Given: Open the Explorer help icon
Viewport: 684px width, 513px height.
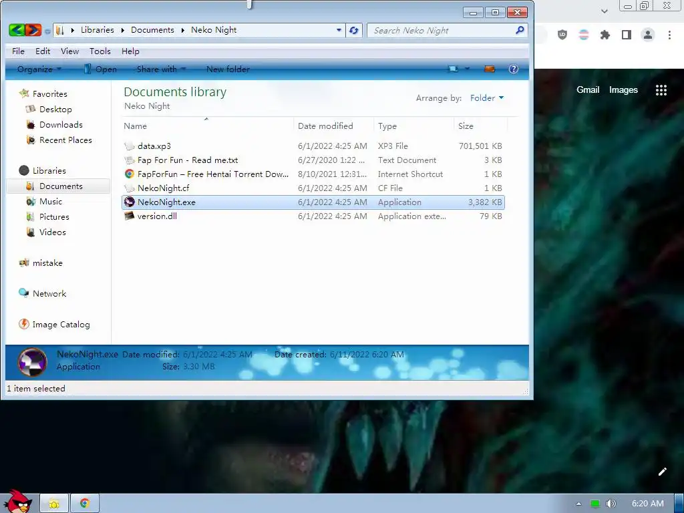Looking at the screenshot, I should 514,69.
